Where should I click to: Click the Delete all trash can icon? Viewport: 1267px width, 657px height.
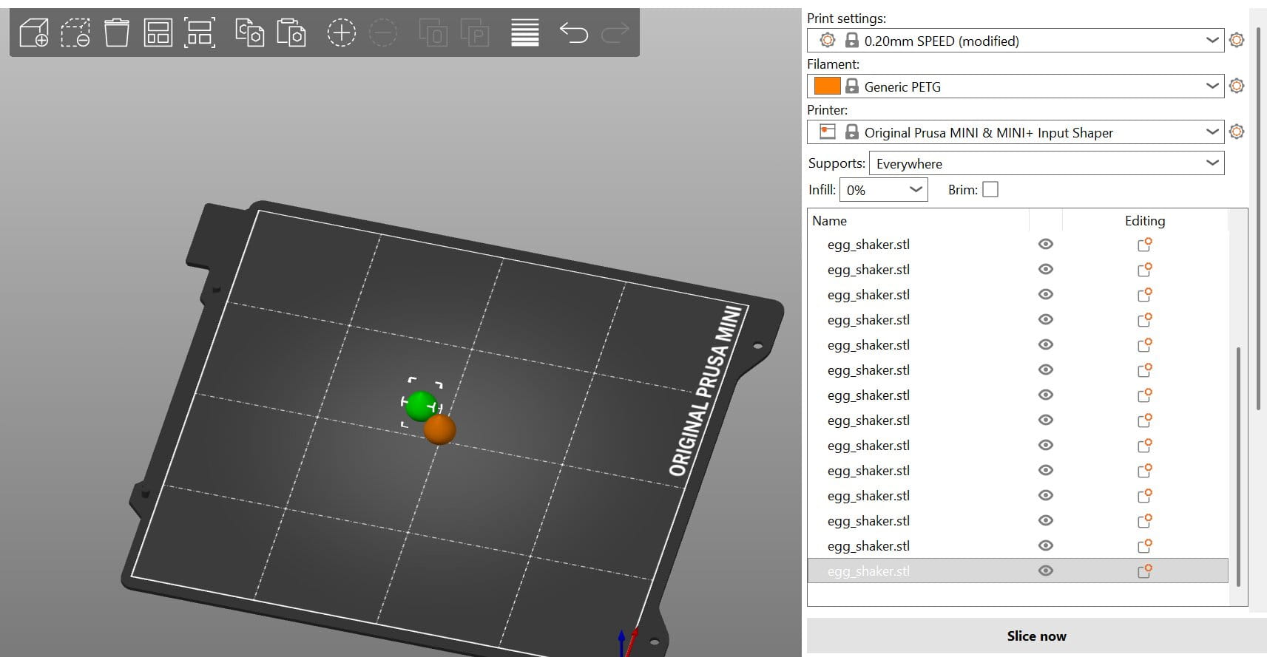[117, 33]
